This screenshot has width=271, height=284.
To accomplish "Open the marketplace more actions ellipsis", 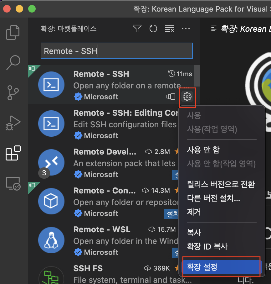I will [186, 29].
